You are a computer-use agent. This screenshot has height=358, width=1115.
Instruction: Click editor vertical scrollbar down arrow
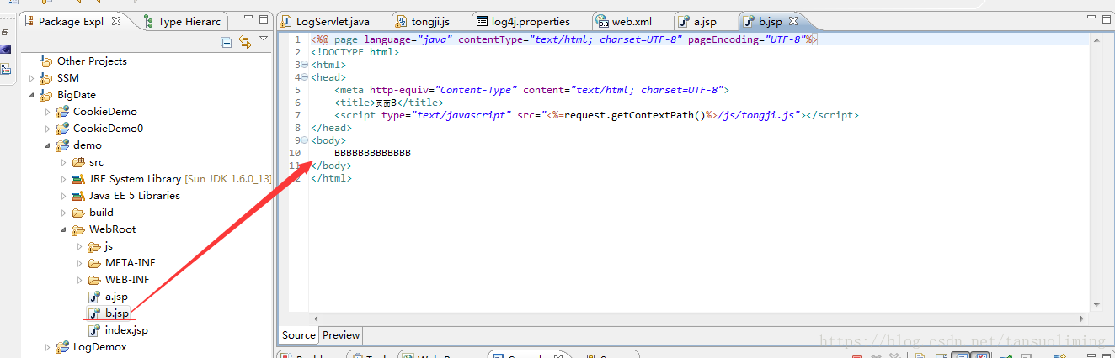1096,306
